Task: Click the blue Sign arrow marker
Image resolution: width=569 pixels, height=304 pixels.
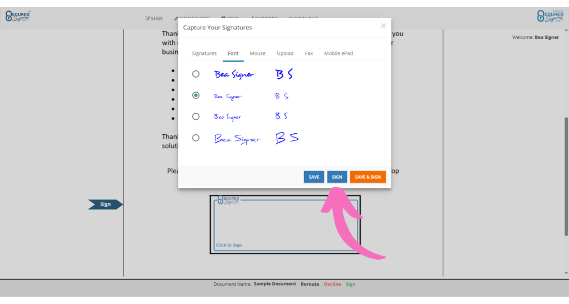Action: pos(105,205)
